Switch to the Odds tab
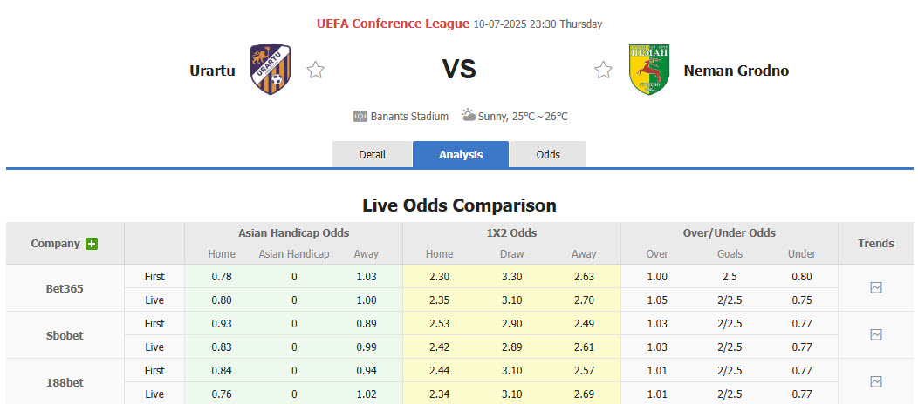The image size is (918, 404). coord(548,154)
